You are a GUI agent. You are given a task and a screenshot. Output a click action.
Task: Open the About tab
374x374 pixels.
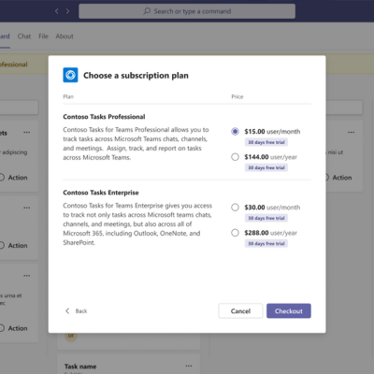click(65, 36)
